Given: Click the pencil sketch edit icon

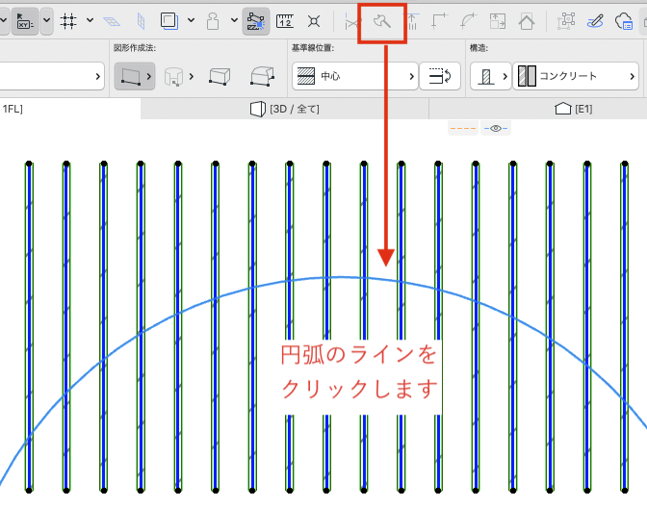Looking at the screenshot, I should (x=595, y=21).
